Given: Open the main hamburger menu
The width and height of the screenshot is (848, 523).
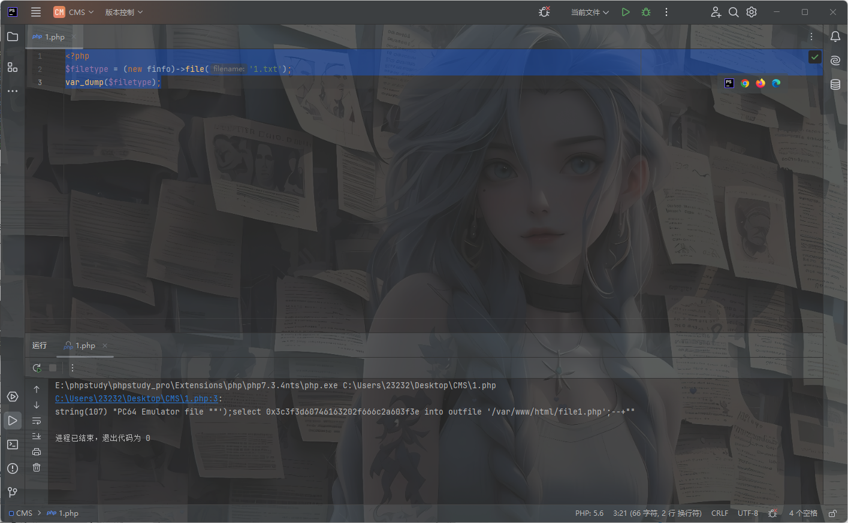Looking at the screenshot, I should pyautogui.click(x=36, y=12).
